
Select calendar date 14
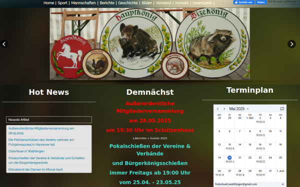point(239,145)
